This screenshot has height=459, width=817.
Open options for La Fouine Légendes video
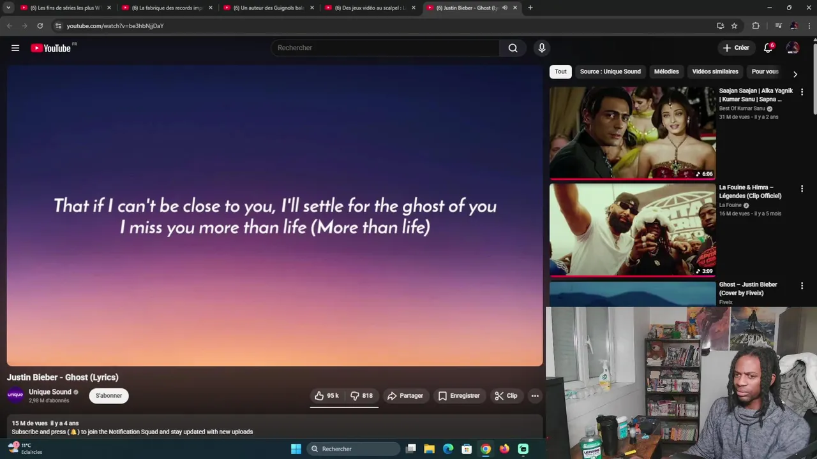pos(802,189)
